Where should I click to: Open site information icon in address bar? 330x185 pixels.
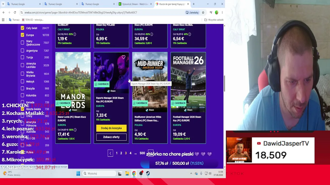pos(22,12)
